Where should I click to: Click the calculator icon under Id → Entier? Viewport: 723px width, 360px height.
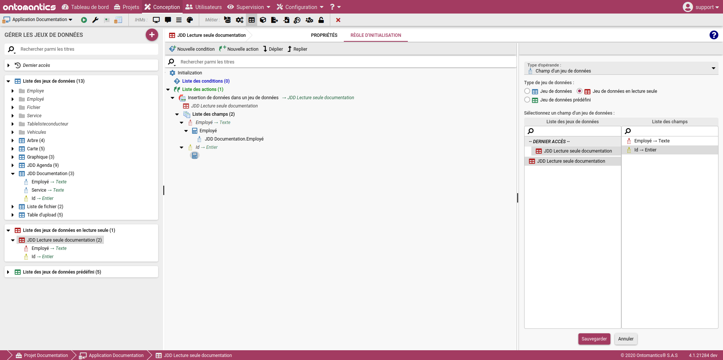click(x=195, y=156)
